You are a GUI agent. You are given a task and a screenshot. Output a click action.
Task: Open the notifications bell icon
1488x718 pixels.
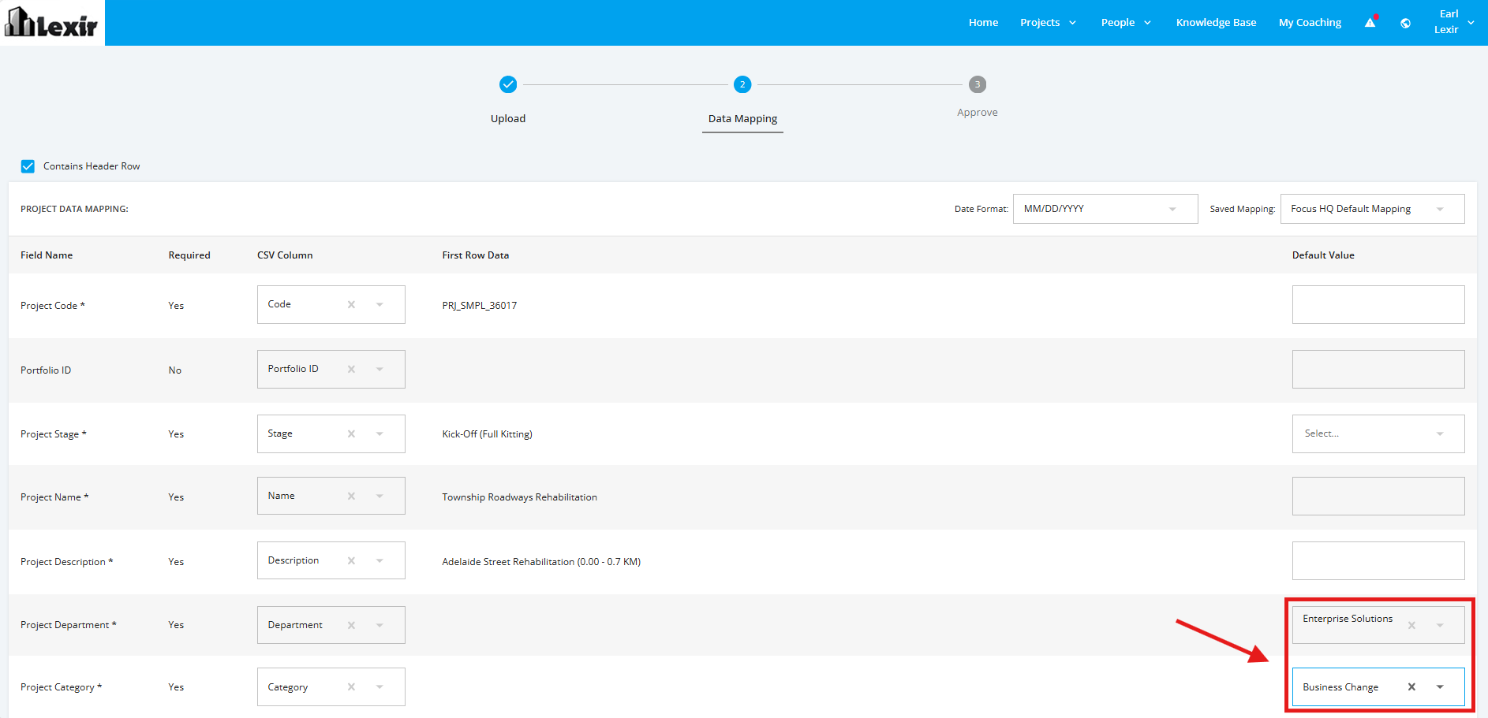1370,22
